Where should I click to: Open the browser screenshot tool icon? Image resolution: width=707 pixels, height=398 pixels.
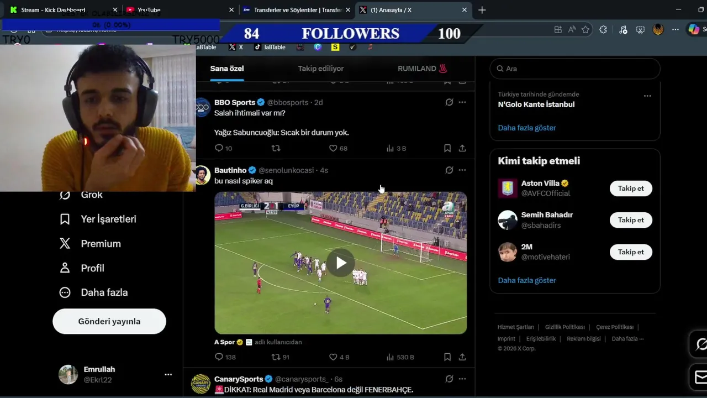641,30
